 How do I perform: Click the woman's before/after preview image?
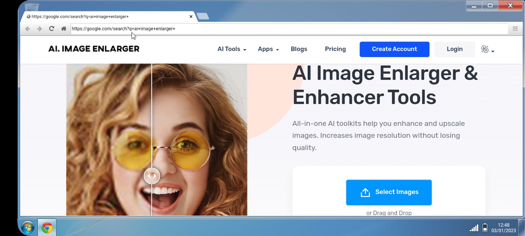[x=157, y=140]
